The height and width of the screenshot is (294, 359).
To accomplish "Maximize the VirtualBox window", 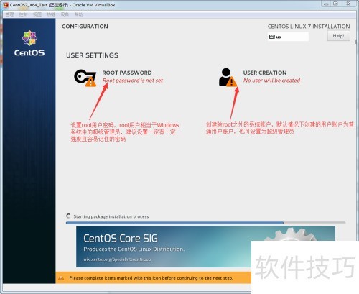I will [336, 4].
